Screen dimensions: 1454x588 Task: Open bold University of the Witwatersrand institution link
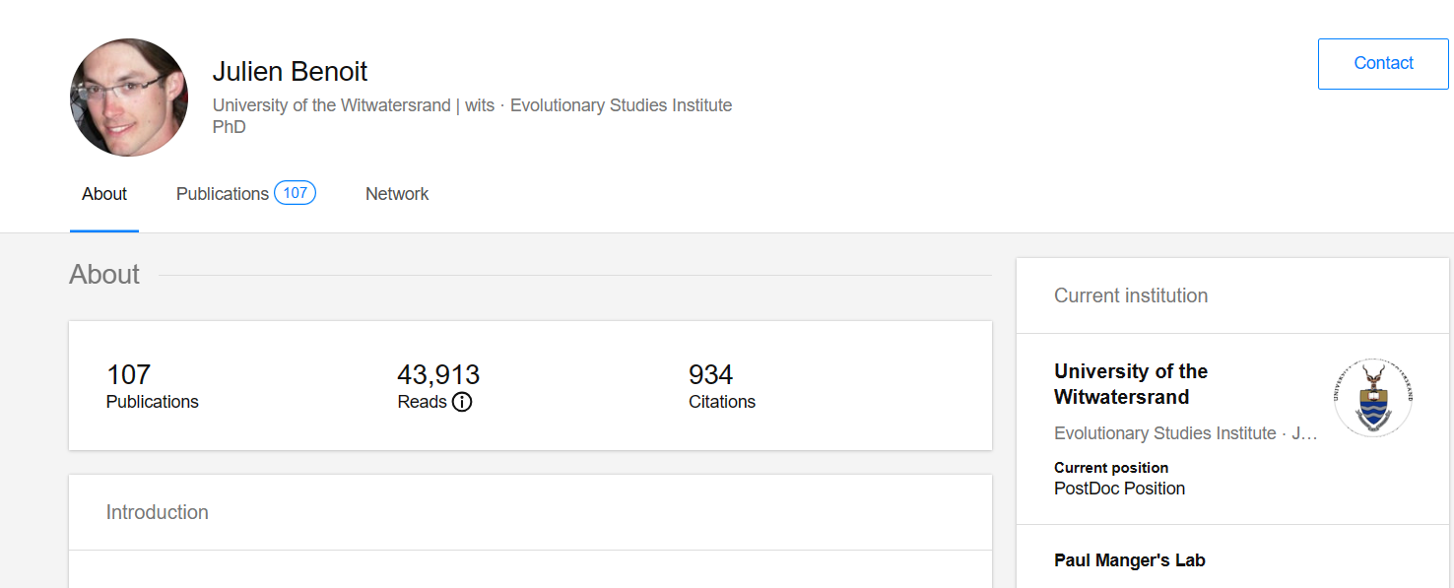pyautogui.click(x=1130, y=384)
